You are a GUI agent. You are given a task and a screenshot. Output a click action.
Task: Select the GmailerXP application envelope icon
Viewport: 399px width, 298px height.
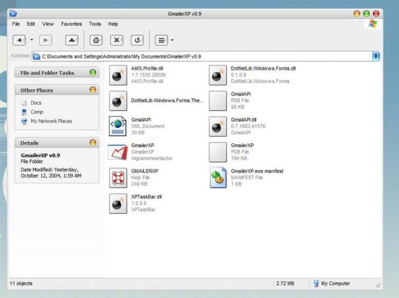point(118,152)
